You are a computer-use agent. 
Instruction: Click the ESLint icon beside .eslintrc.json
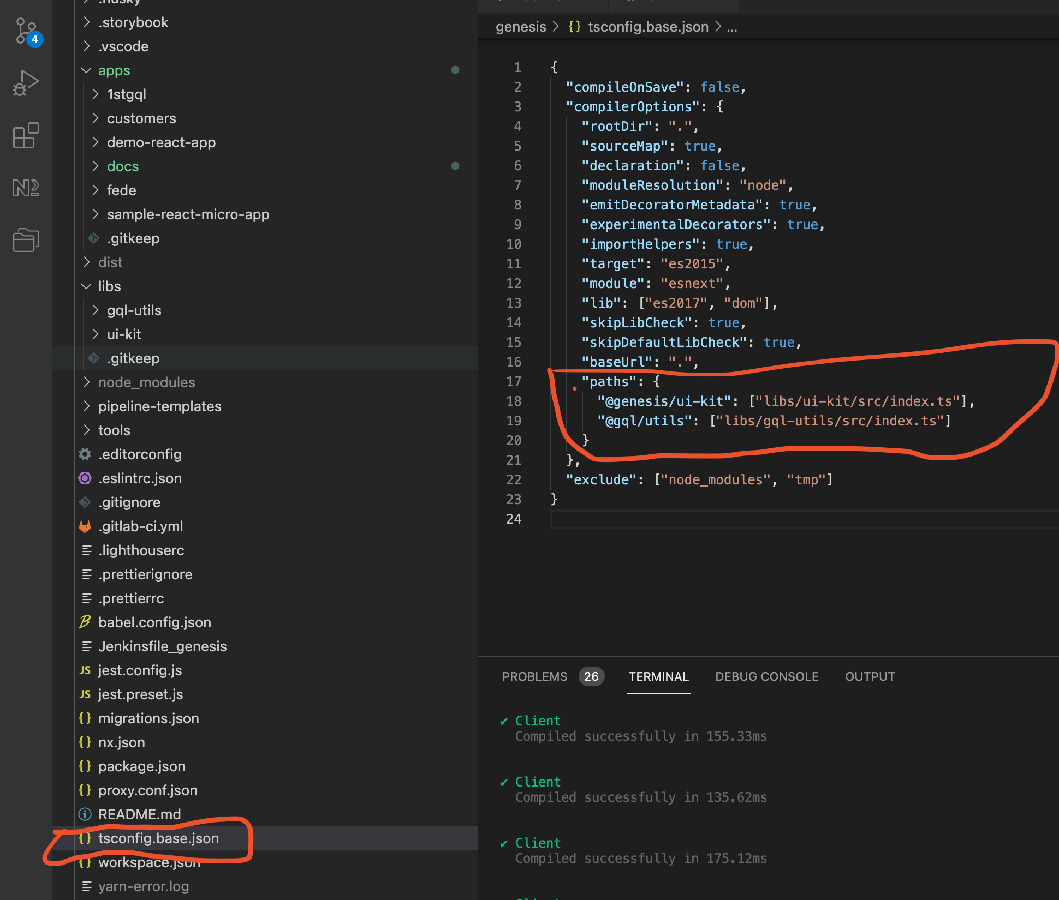[85, 478]
